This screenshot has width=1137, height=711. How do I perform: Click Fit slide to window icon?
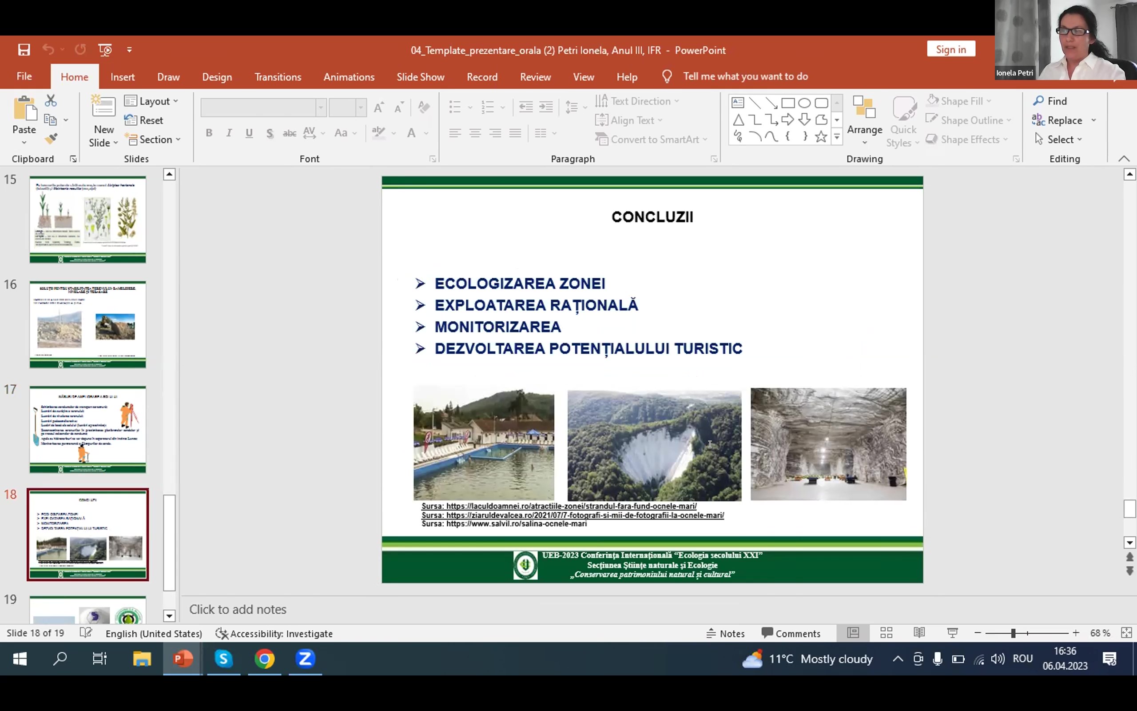(x=1126, y=633)
